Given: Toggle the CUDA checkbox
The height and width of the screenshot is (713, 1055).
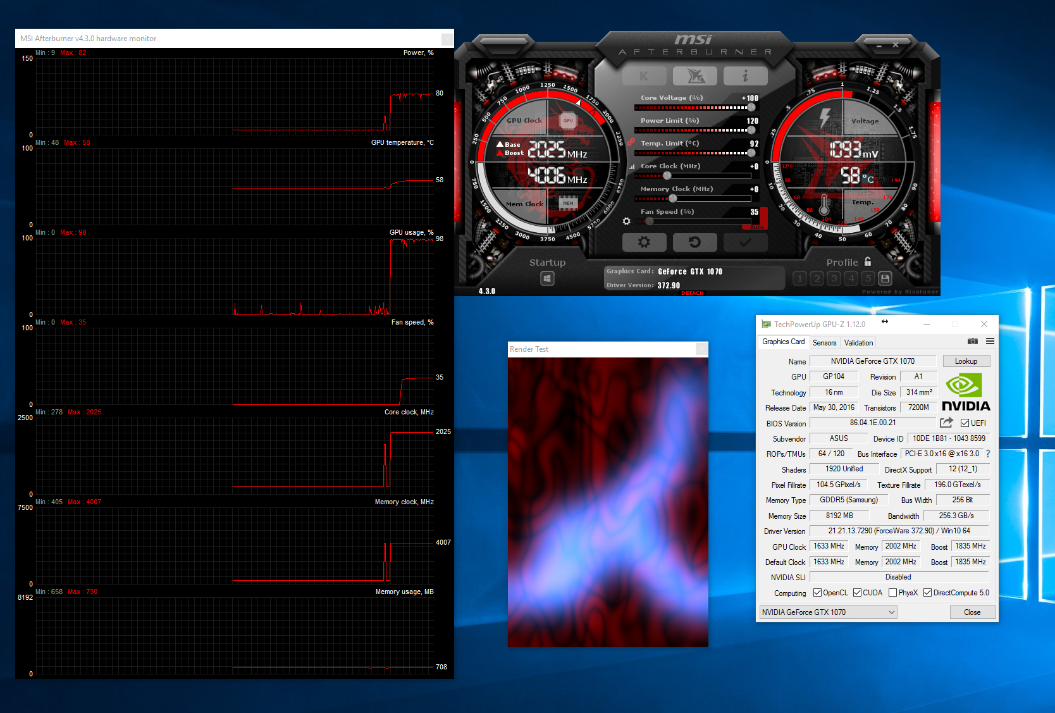Looking at the screenshot, I should click(857, 593).
